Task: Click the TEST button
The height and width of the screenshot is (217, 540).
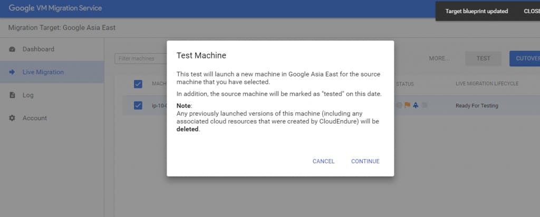Action: 483,58
